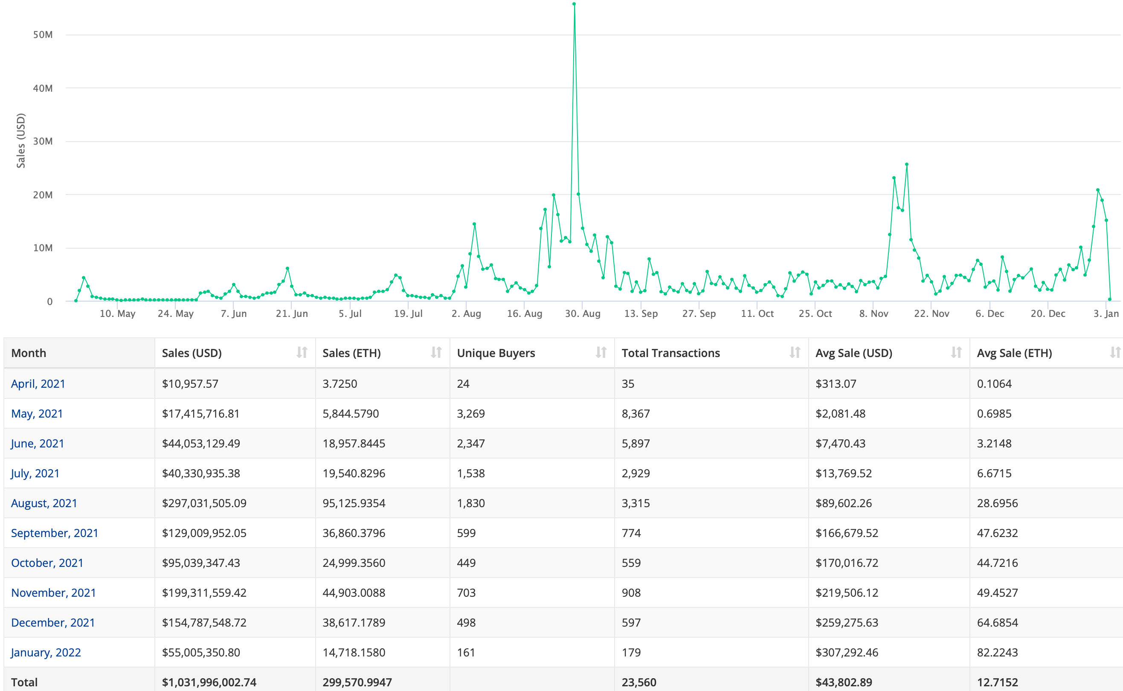Open November, 2021 month link
Viewport: 1123px width, 691px height.
53,593
